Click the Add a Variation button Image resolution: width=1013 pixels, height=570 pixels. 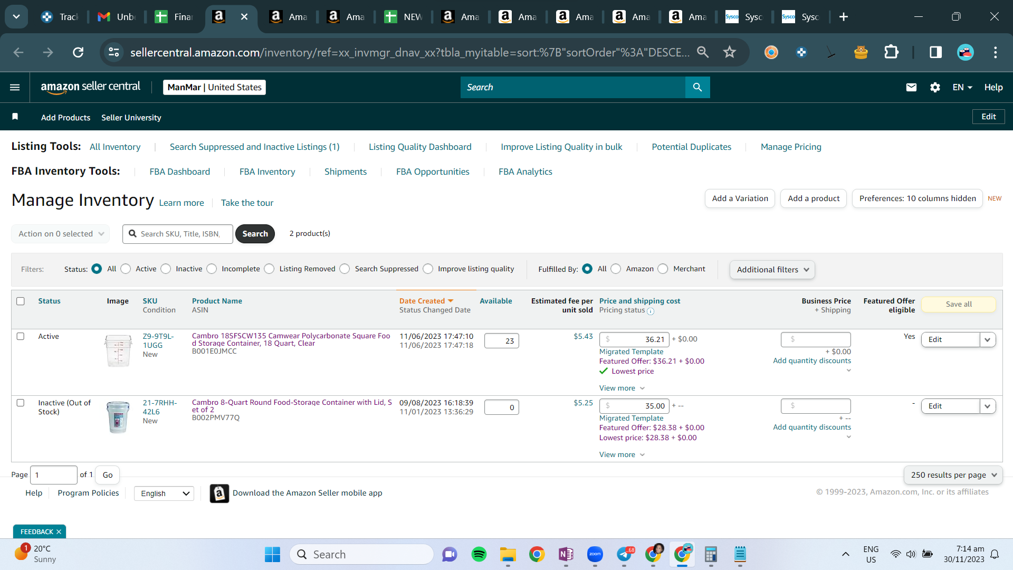click(740, 198)
